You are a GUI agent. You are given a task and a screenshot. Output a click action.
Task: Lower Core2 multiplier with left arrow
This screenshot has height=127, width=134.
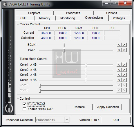(x=119, y=70)
